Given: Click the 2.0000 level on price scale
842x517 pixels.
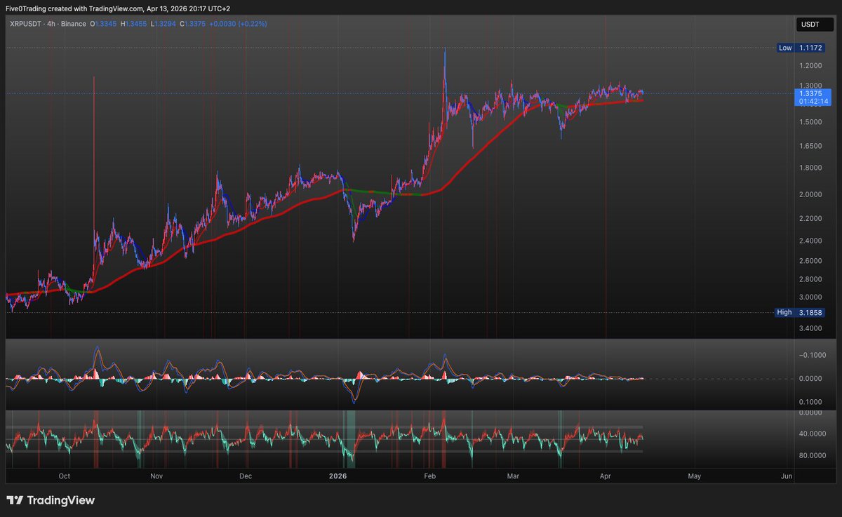Looking at the screenshot, I should 811,194.
